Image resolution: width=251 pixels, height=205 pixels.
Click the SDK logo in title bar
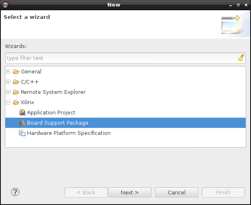point(5,5)
